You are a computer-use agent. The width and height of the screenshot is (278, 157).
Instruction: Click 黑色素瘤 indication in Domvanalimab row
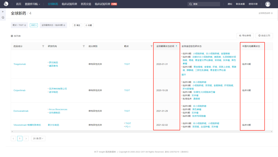(197, 109)
